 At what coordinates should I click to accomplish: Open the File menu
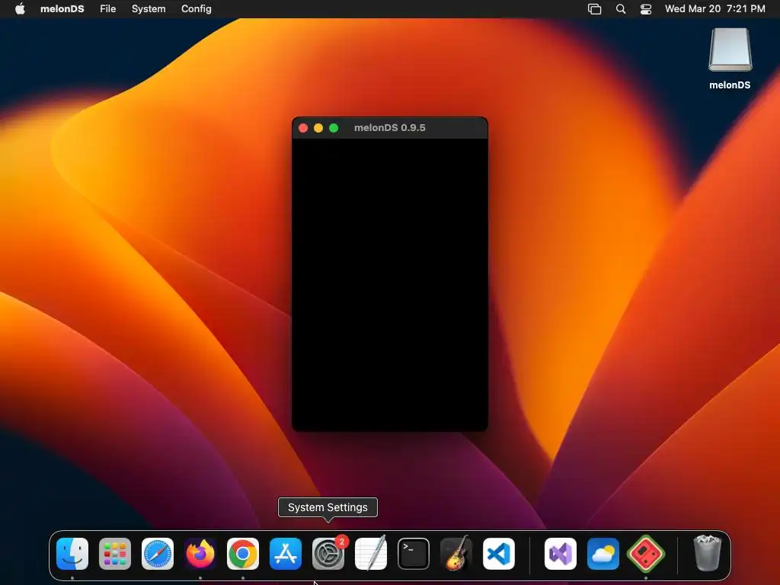pos(108,9)
